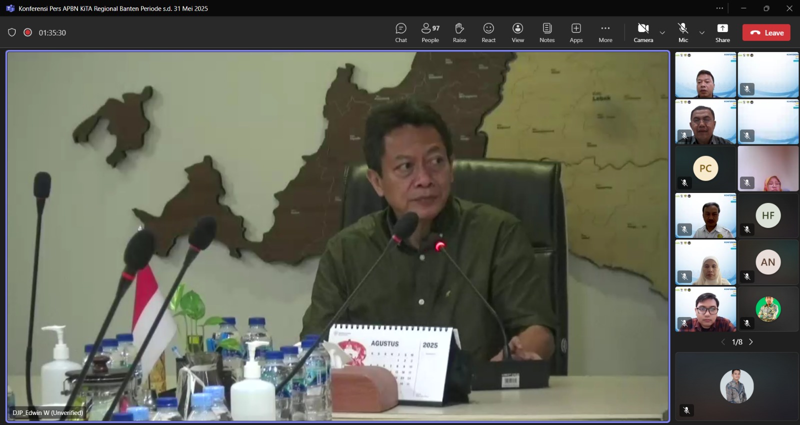800x425 pixels.
Task: Open the View layout options
Action: tap(517, 32)
